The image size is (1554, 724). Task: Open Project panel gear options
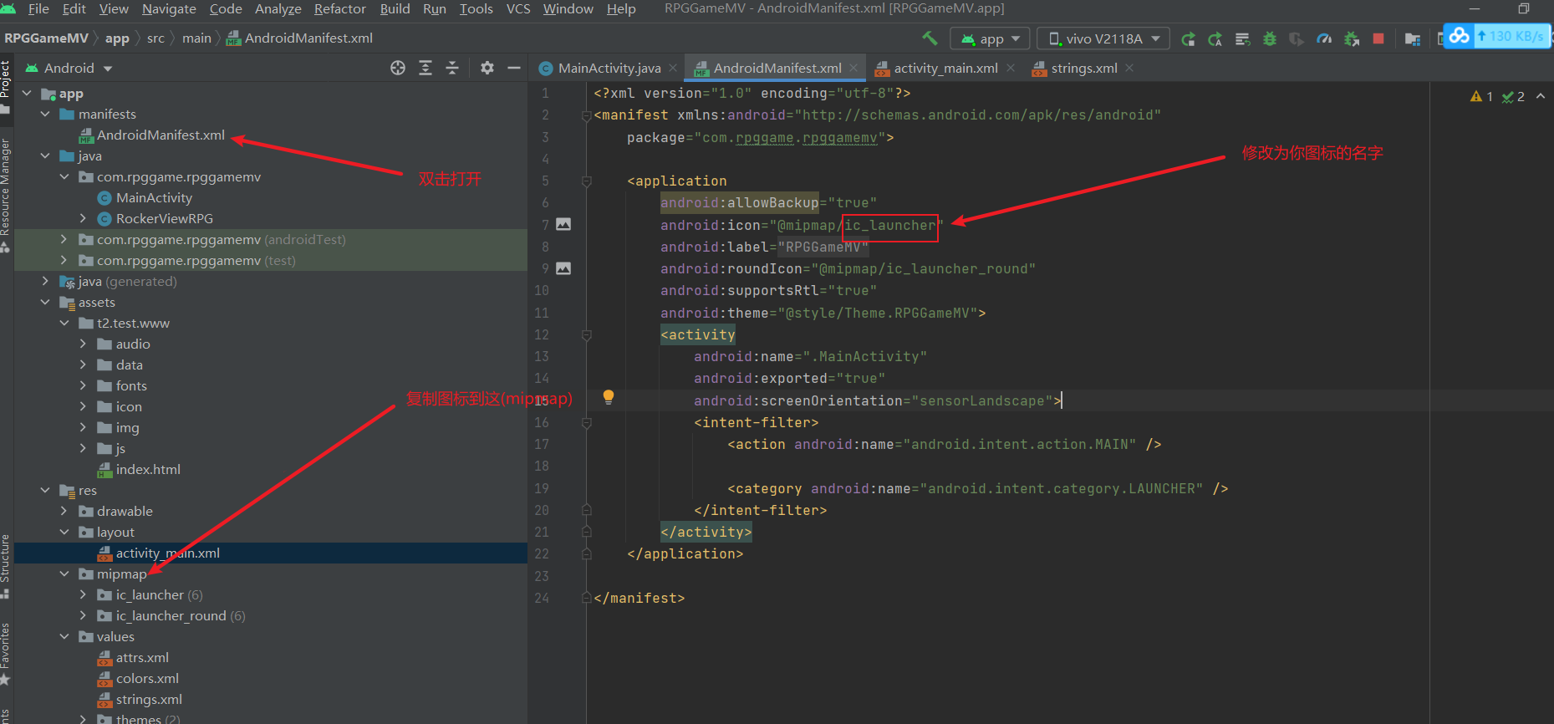[x=487, y=68]
